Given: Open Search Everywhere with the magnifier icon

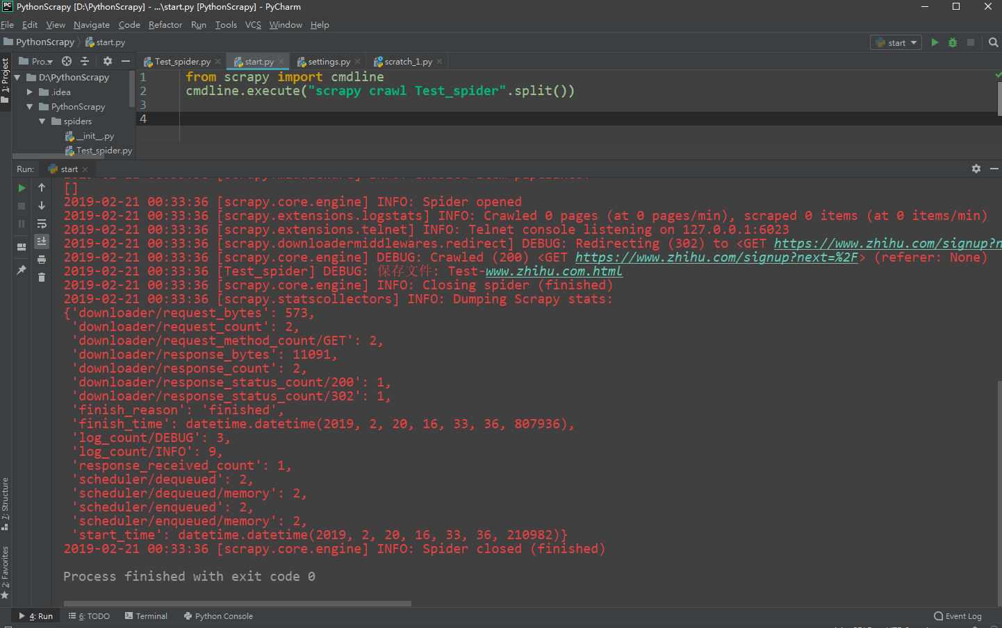Looking at the screenshot, I should (992, 42).
